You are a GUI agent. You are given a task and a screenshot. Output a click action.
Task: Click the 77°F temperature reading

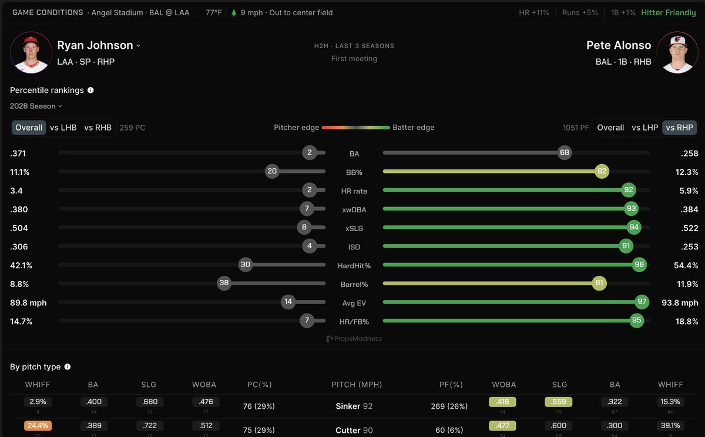pos(214,12)
